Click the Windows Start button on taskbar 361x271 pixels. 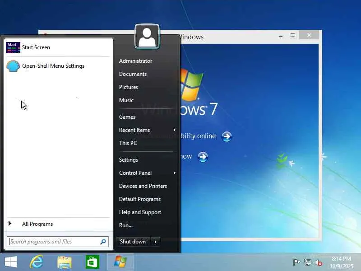(10, 262)
